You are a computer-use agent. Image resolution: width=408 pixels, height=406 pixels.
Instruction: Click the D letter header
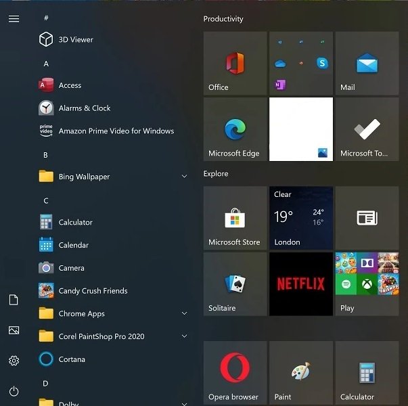(x=45, y=384)
